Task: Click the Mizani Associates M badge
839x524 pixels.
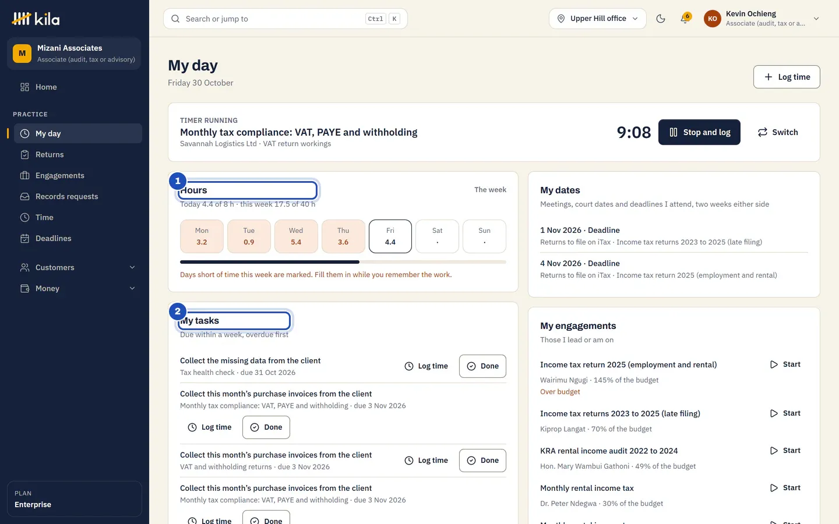Action: tap(22, 54)
